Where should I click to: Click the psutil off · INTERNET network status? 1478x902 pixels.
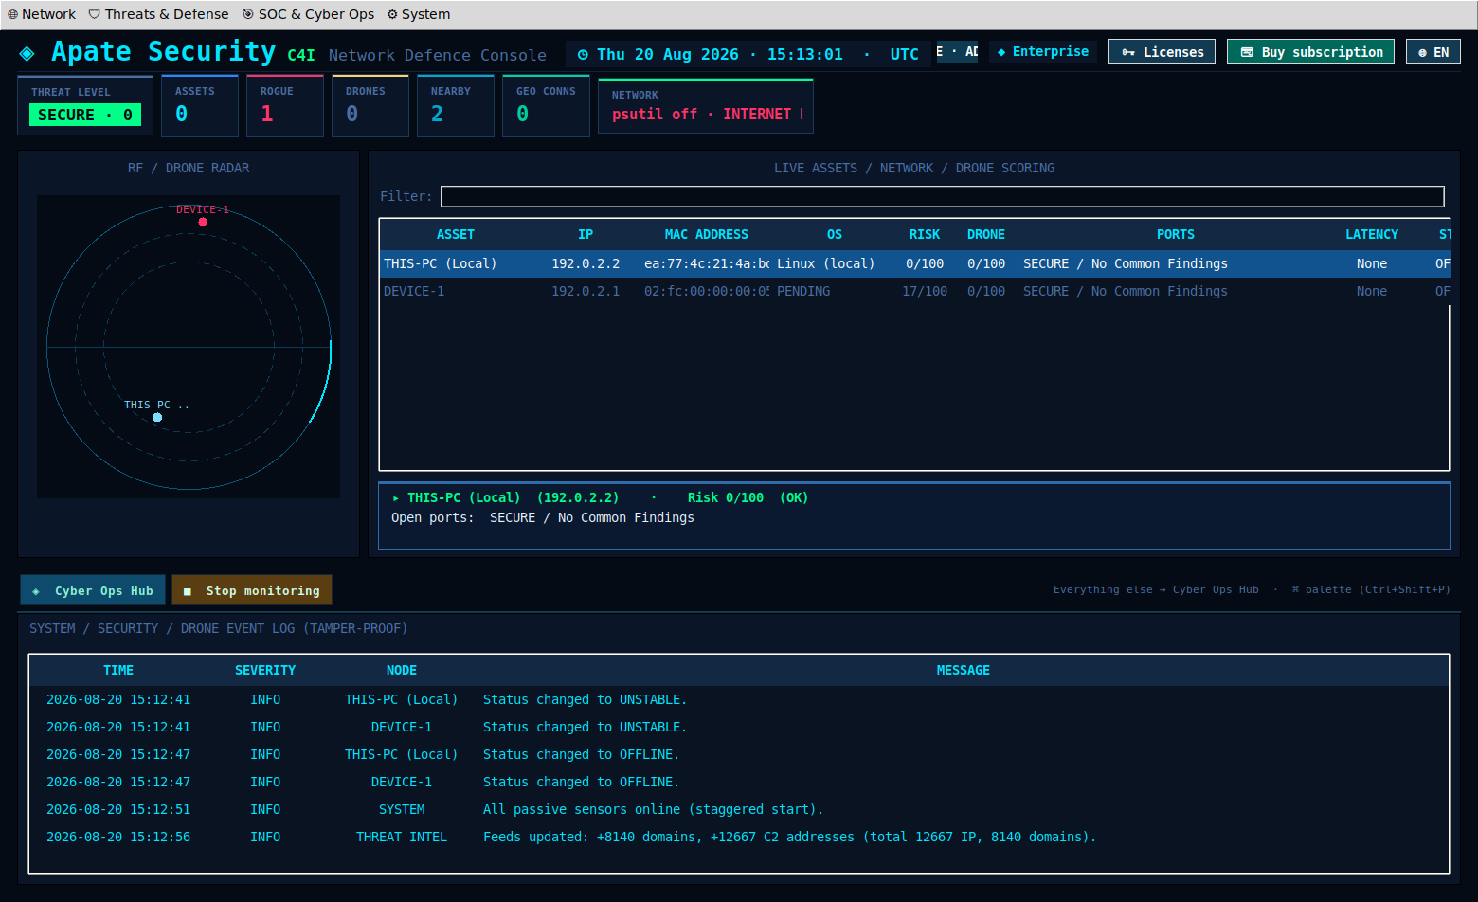(x=701, y=114)
